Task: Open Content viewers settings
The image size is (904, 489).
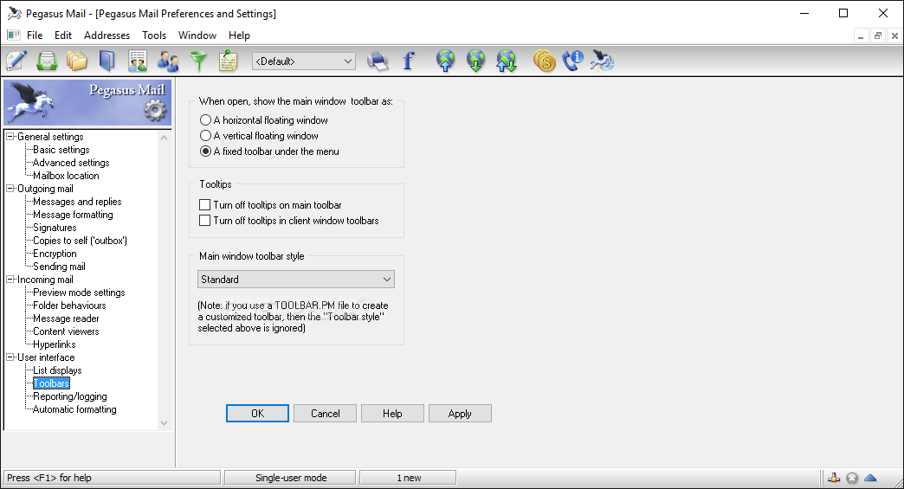Action: pyautogui.click(x=66, y=331)
